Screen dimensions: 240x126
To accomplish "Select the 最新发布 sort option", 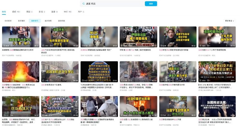I will (x=35, y=21).
